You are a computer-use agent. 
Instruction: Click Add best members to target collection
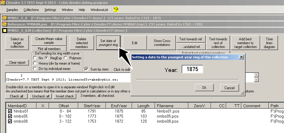pos(245,43)
